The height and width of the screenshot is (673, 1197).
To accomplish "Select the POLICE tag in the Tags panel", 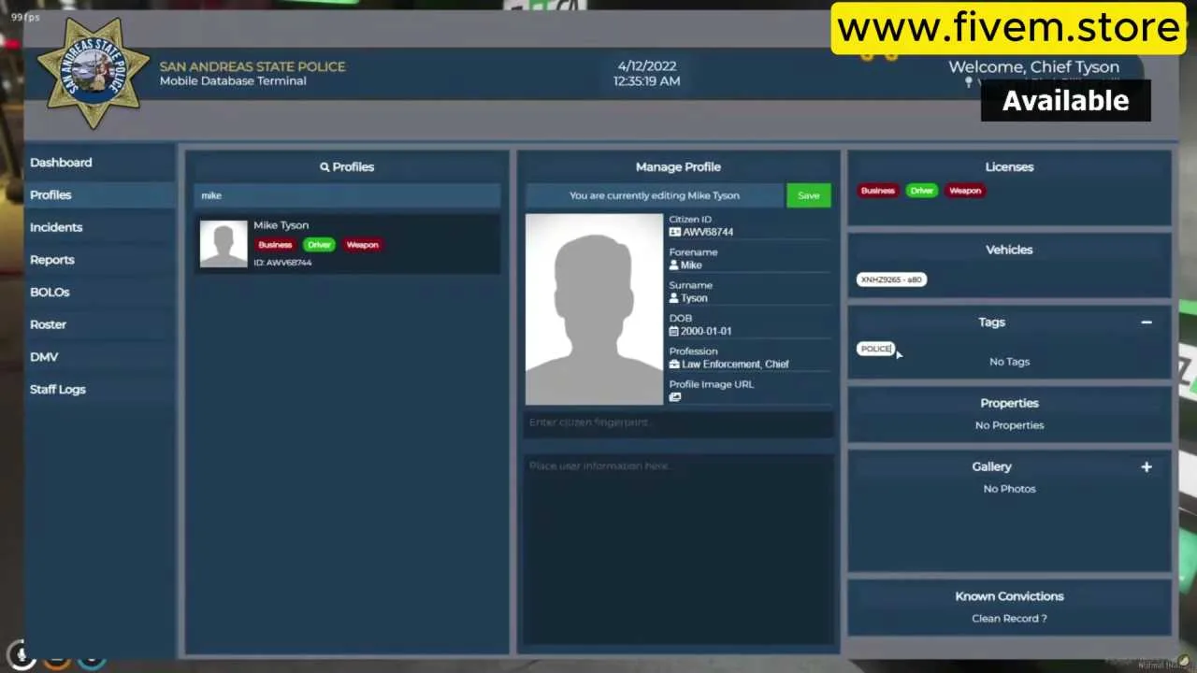I will point(875,348).
